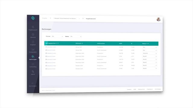Image resolution: width=193 pixels, height=108 pixels.
Task: Open the Partner filter dropdown
Action: pos(57,36)
